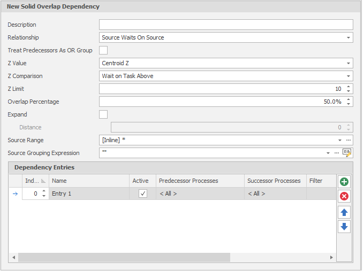Enable Treat Predecessors As OR Group
This screenshot has height=271, width=364.
103,50
